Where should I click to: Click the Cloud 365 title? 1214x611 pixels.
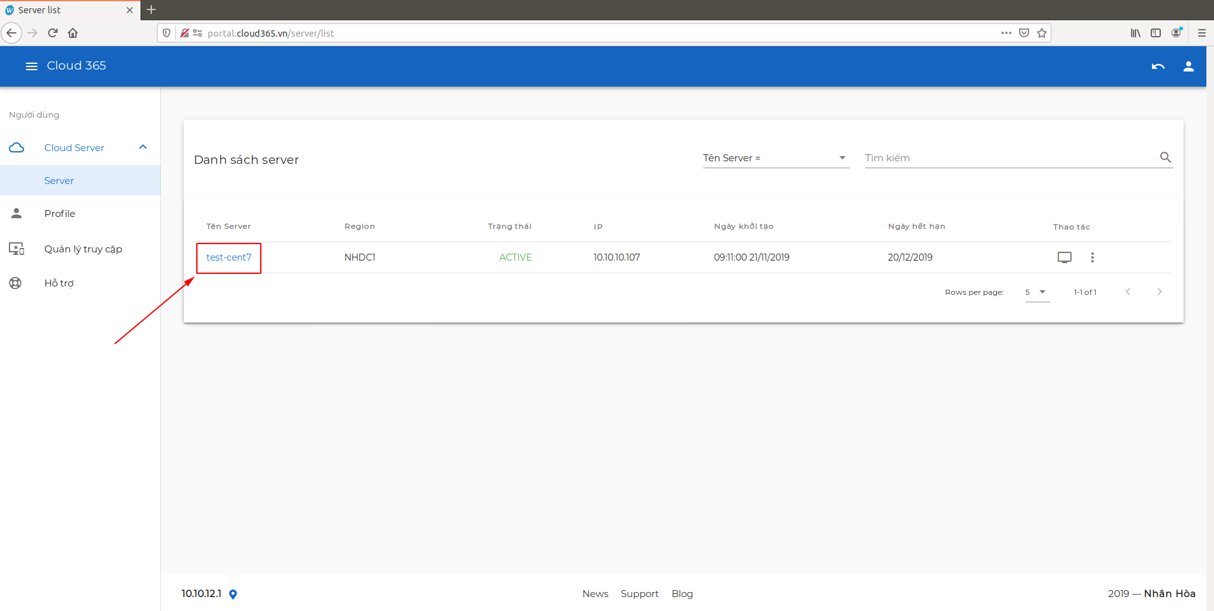[77, 66]
